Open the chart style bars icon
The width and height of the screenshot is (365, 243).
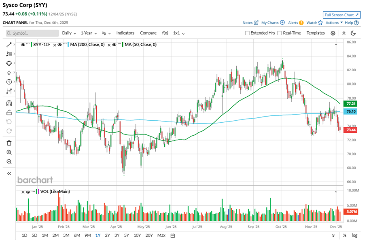106,33
